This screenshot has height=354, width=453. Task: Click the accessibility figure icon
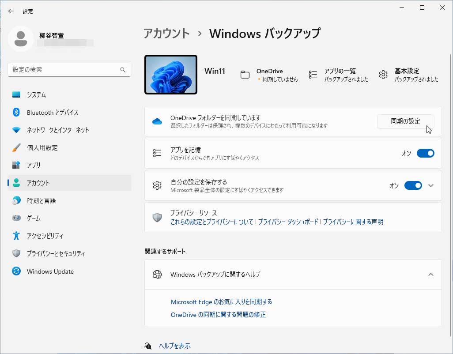[x=16, y=236]
